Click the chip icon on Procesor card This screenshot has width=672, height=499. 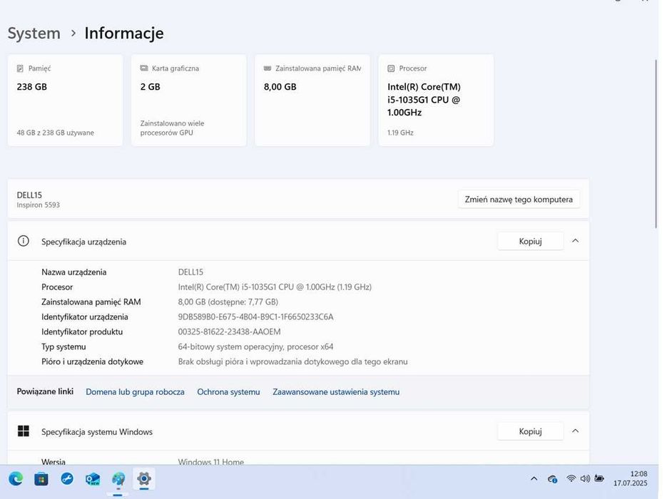(x=391, y=68)
